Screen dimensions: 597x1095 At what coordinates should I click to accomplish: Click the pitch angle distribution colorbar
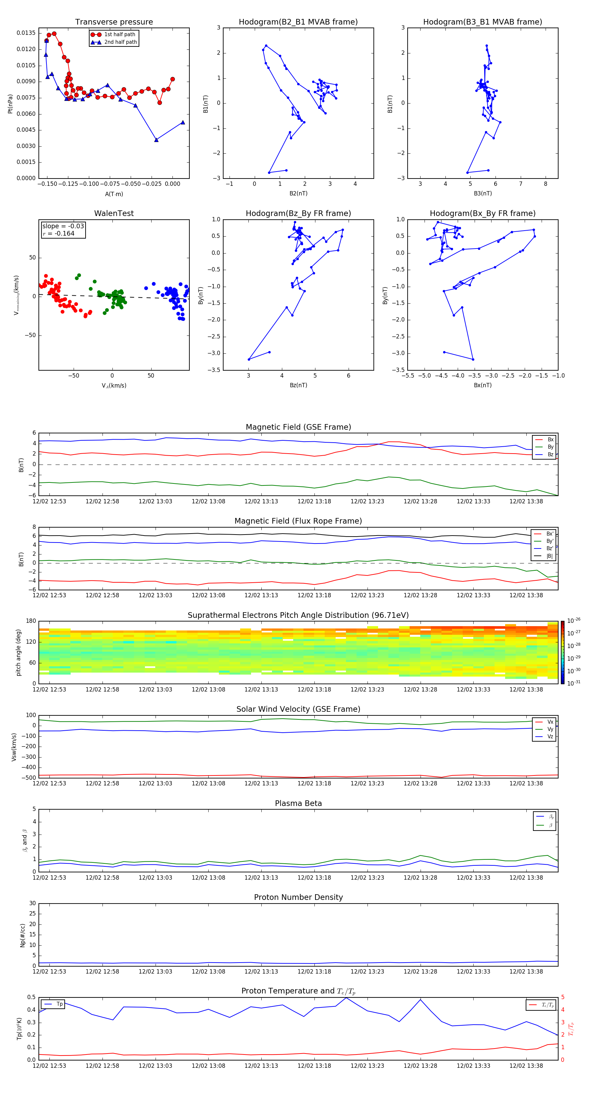tap(562, 652)
